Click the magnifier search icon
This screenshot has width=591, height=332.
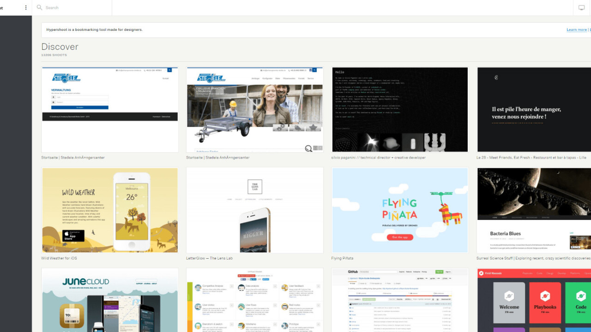39,7
